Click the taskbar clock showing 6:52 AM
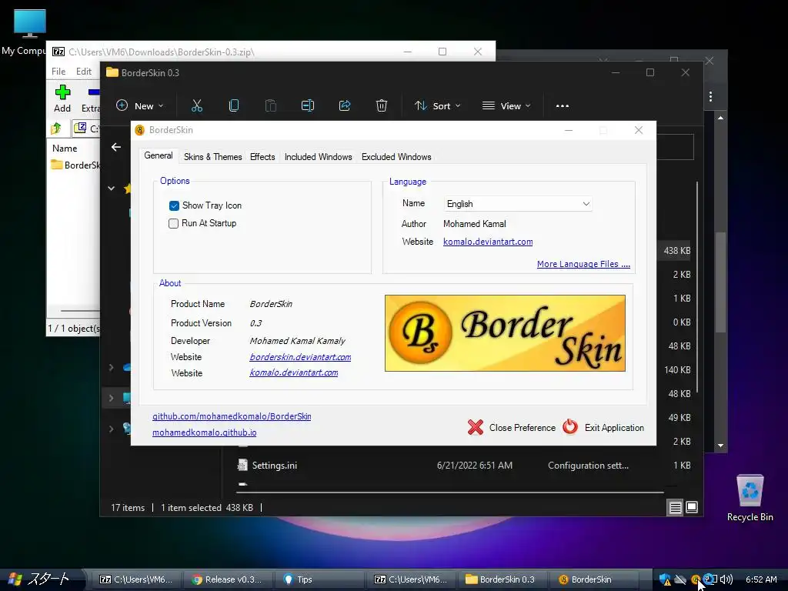This screenshot has width=788, height=591. pyautogui.click(x=761, y=579)
